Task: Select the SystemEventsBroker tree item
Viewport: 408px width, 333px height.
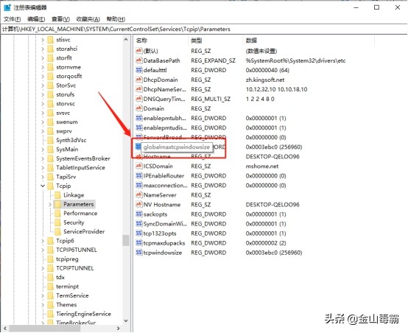Action: coord(83,158)
